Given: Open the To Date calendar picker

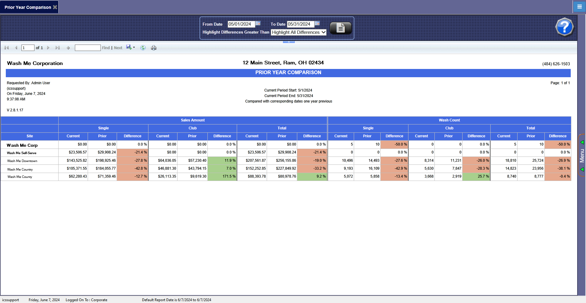Looking at the screenshot, I should click(x=317, y=23).
